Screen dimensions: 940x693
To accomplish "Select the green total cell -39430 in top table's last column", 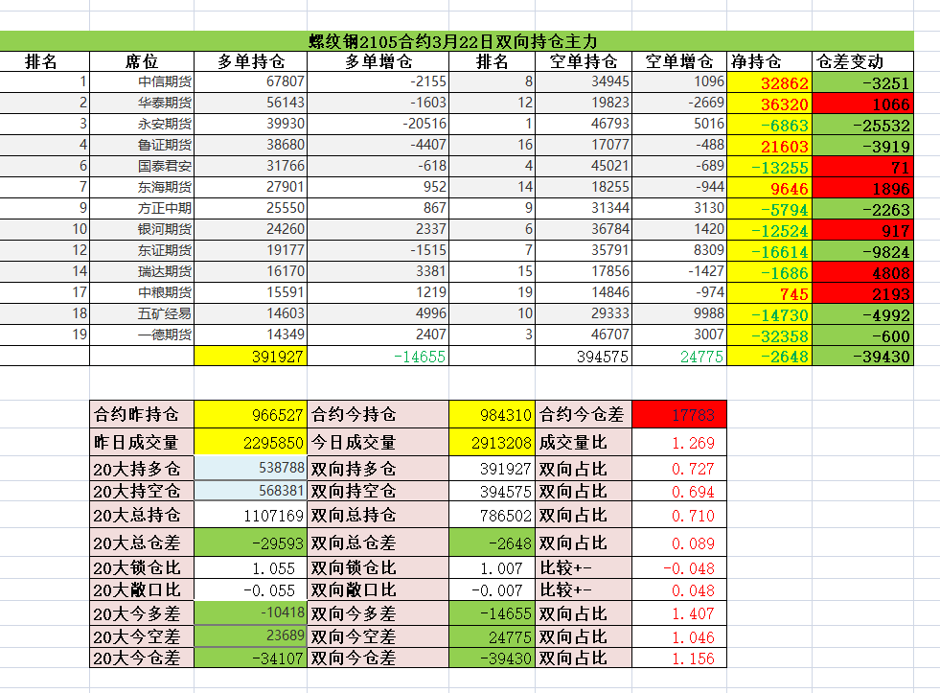I will 861,357.
